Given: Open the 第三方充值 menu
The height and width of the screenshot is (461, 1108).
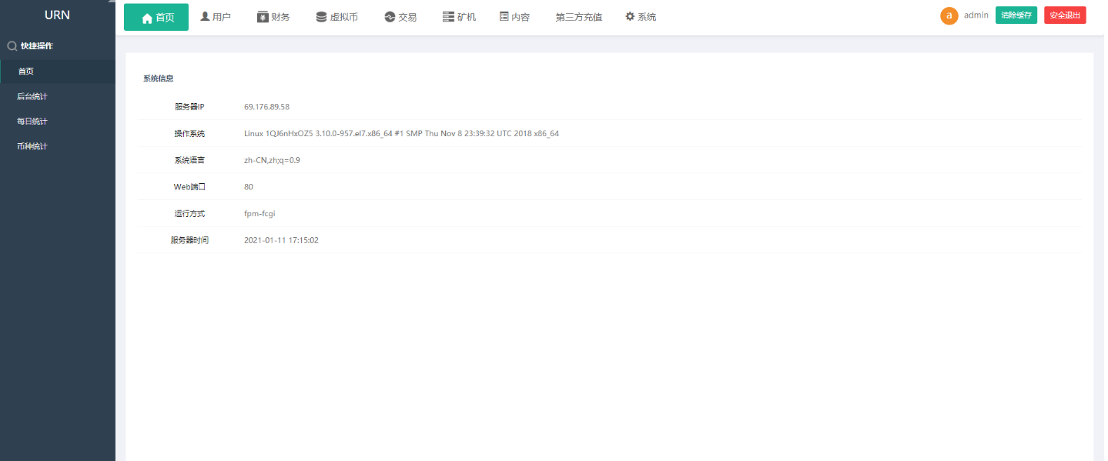Looking at the screenshot, I should pyautogui.click(x=578, y=17).
